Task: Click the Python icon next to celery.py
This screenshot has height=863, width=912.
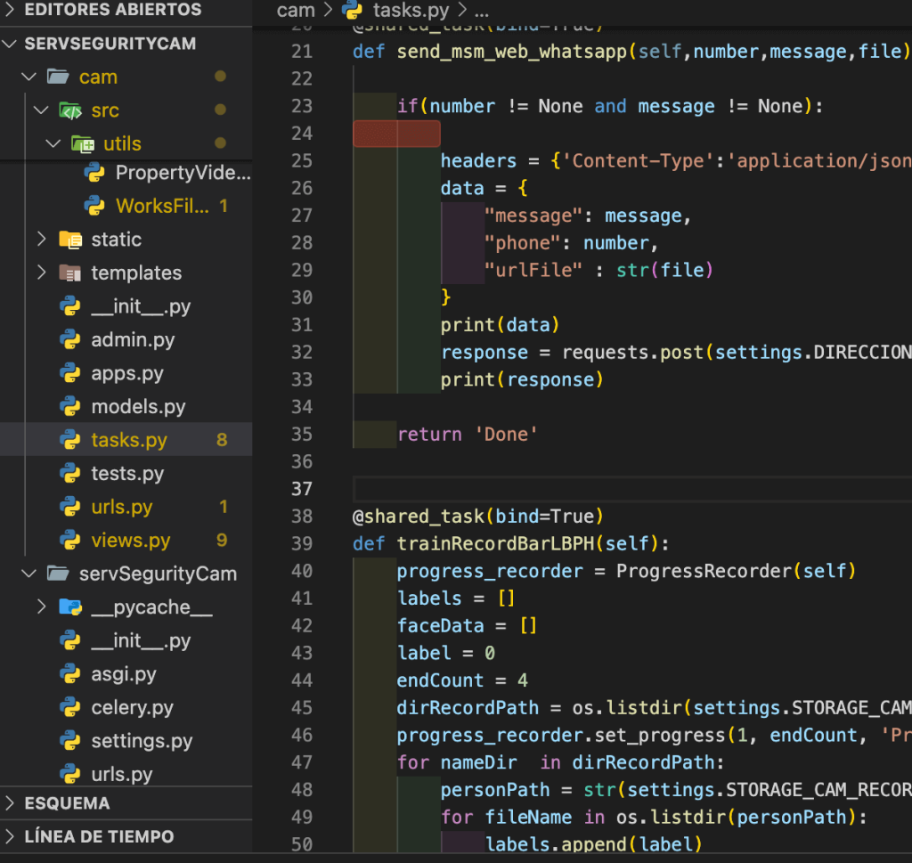Action: tap(70, 708)
